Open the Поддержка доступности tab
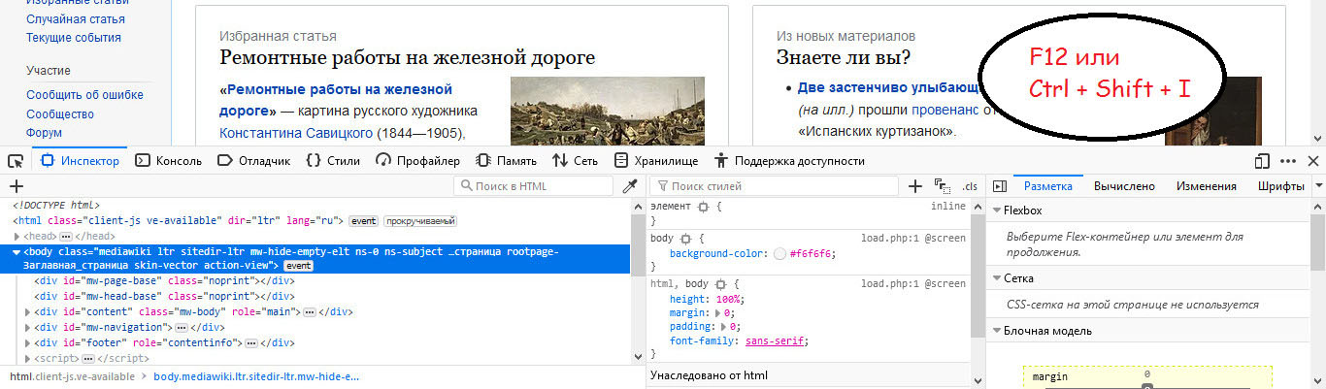This screenshot has width=1326, height=389. pos(789,161)
